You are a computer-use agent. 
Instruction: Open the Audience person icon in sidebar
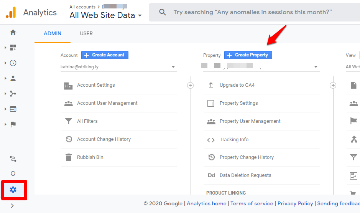[13, 78]
